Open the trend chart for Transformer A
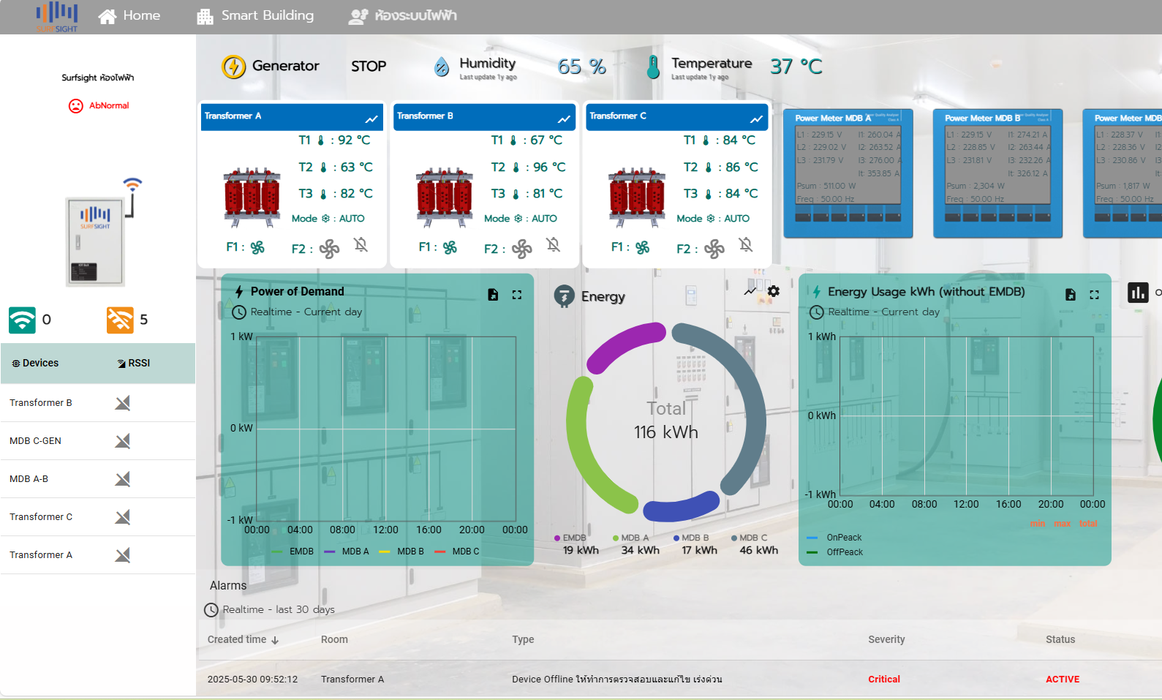Viewport: 1162px width, 700px height. pyautogui.click(x=371, y=118)
